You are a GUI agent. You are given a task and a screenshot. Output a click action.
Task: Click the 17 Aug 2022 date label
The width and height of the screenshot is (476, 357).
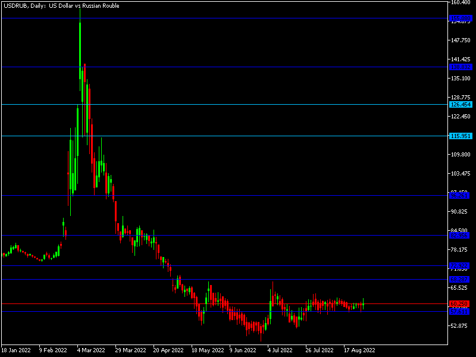tap(359, 350)
